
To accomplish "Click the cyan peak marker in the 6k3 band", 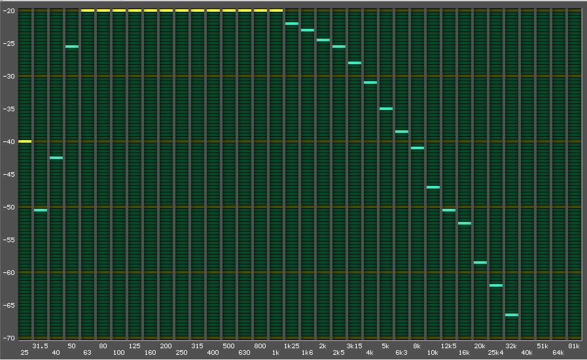I will pyautogui.click(x=402, y=132).
